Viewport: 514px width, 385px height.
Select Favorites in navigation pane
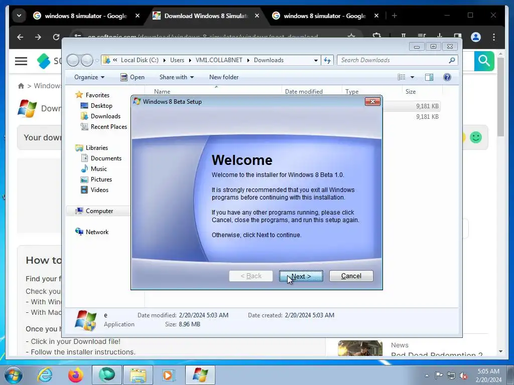[x=97, y=95]
